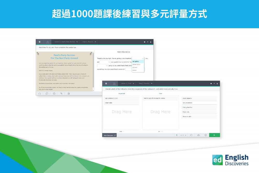Image resolution: width=259 pixels, height=173 pixels.
Task: Click the home icon in the Food lesson window
Action: pyautogui.click(x=114, y=84)
